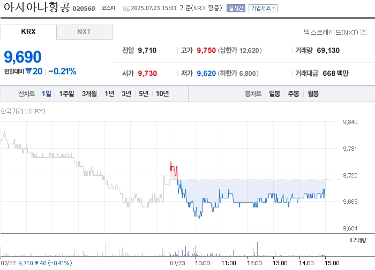Click the 고가 value 9,750
The width and height of the screenshot is (375, 270).
tap(206, 50)
